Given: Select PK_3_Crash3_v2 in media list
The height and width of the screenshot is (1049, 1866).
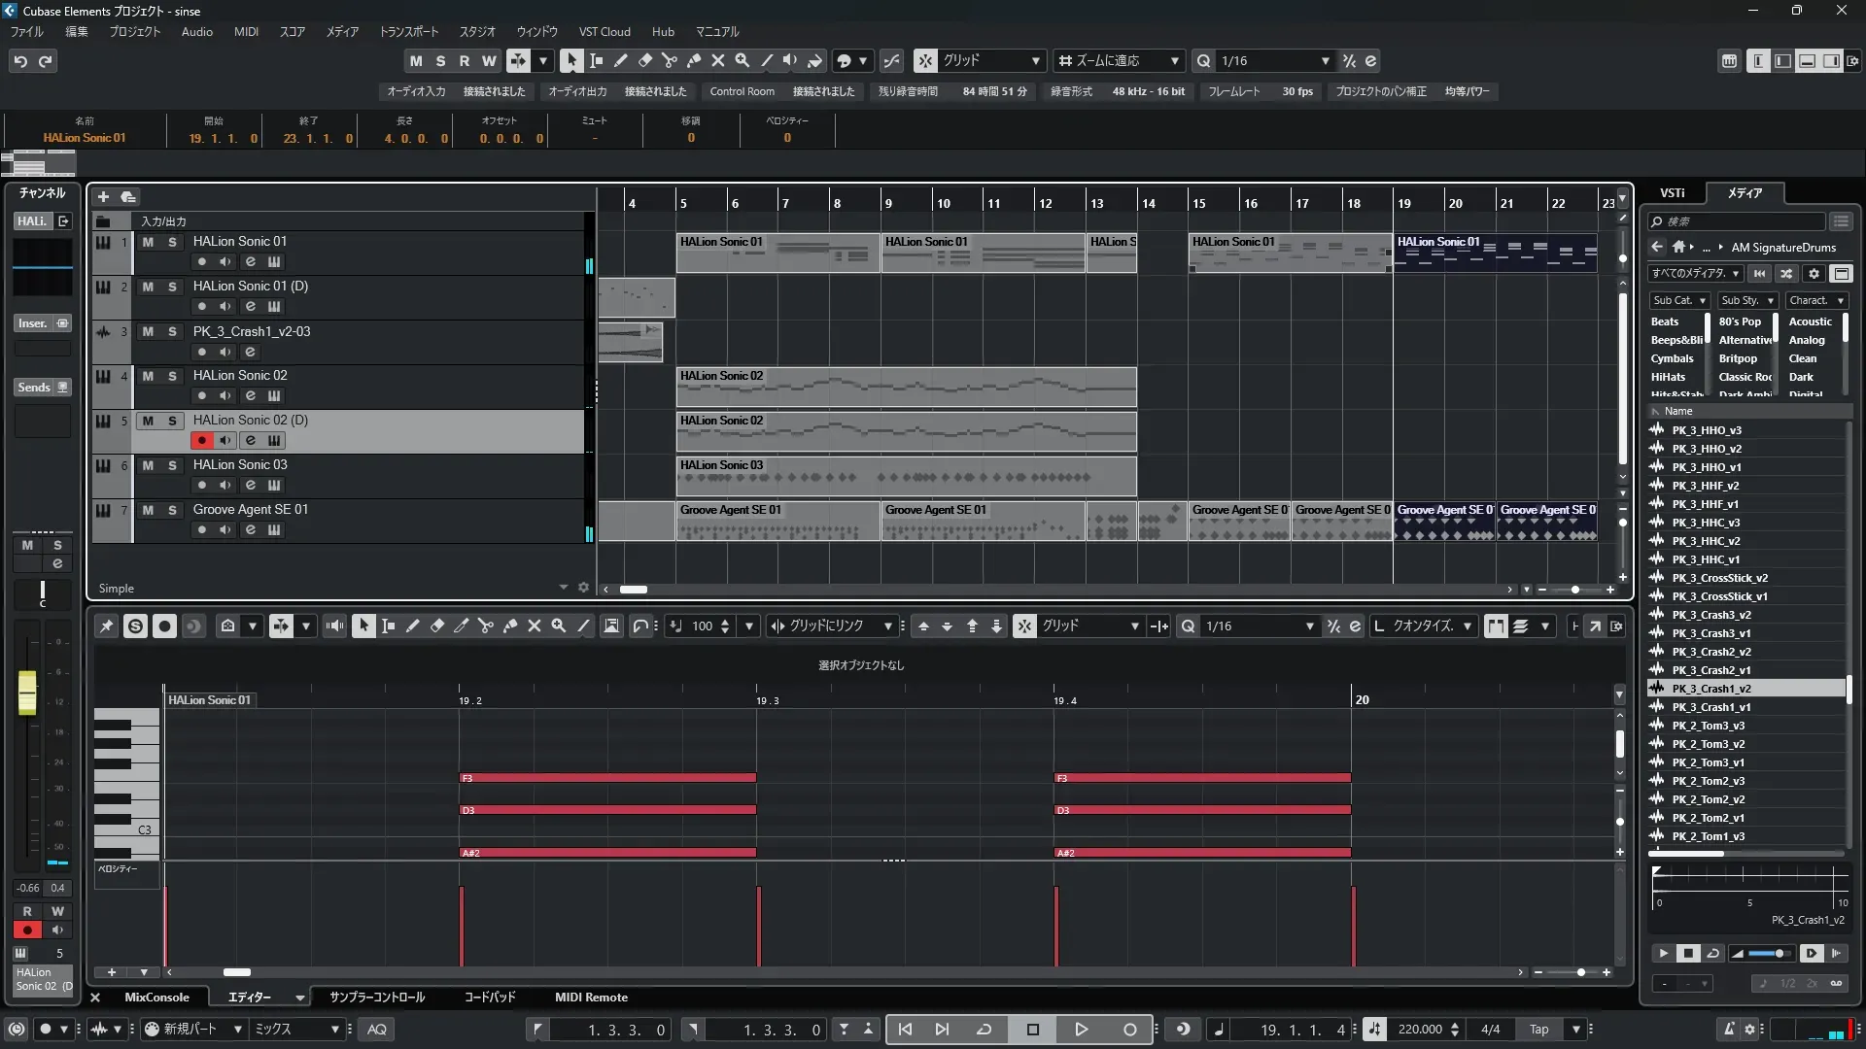Looking at the screenshot, I should pos(1710,615).
